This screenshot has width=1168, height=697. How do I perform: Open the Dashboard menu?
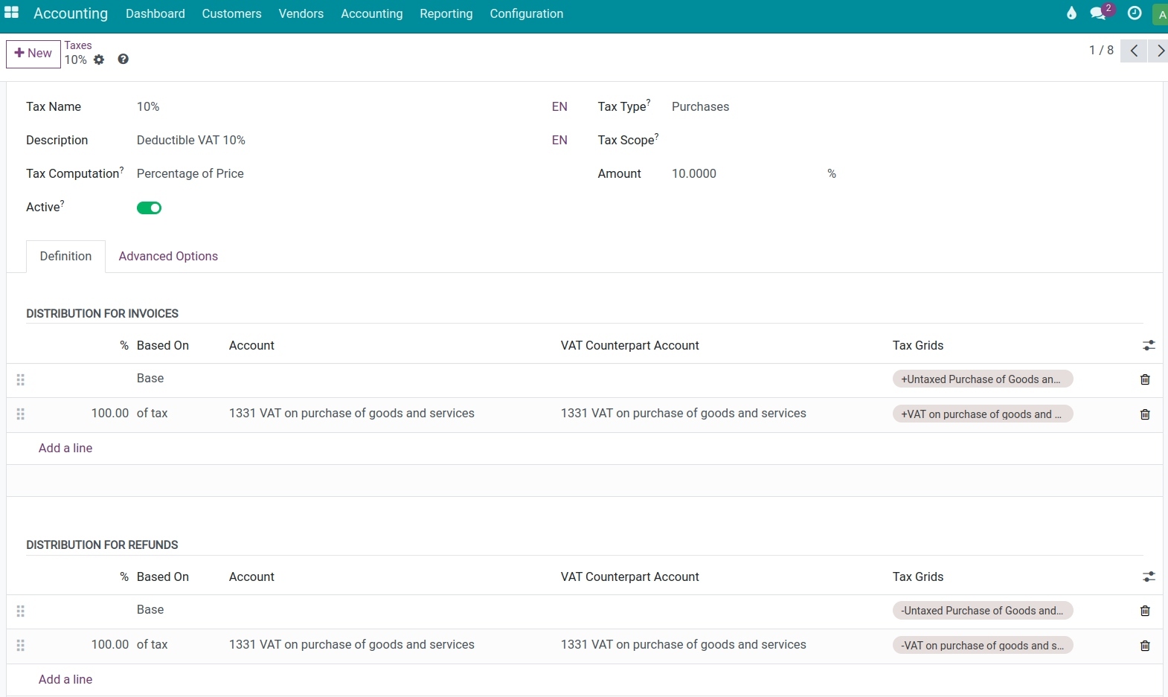point(155,13)
